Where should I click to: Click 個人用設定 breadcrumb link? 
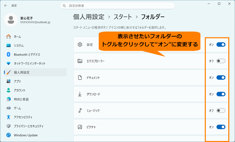[x=89, y=17]
